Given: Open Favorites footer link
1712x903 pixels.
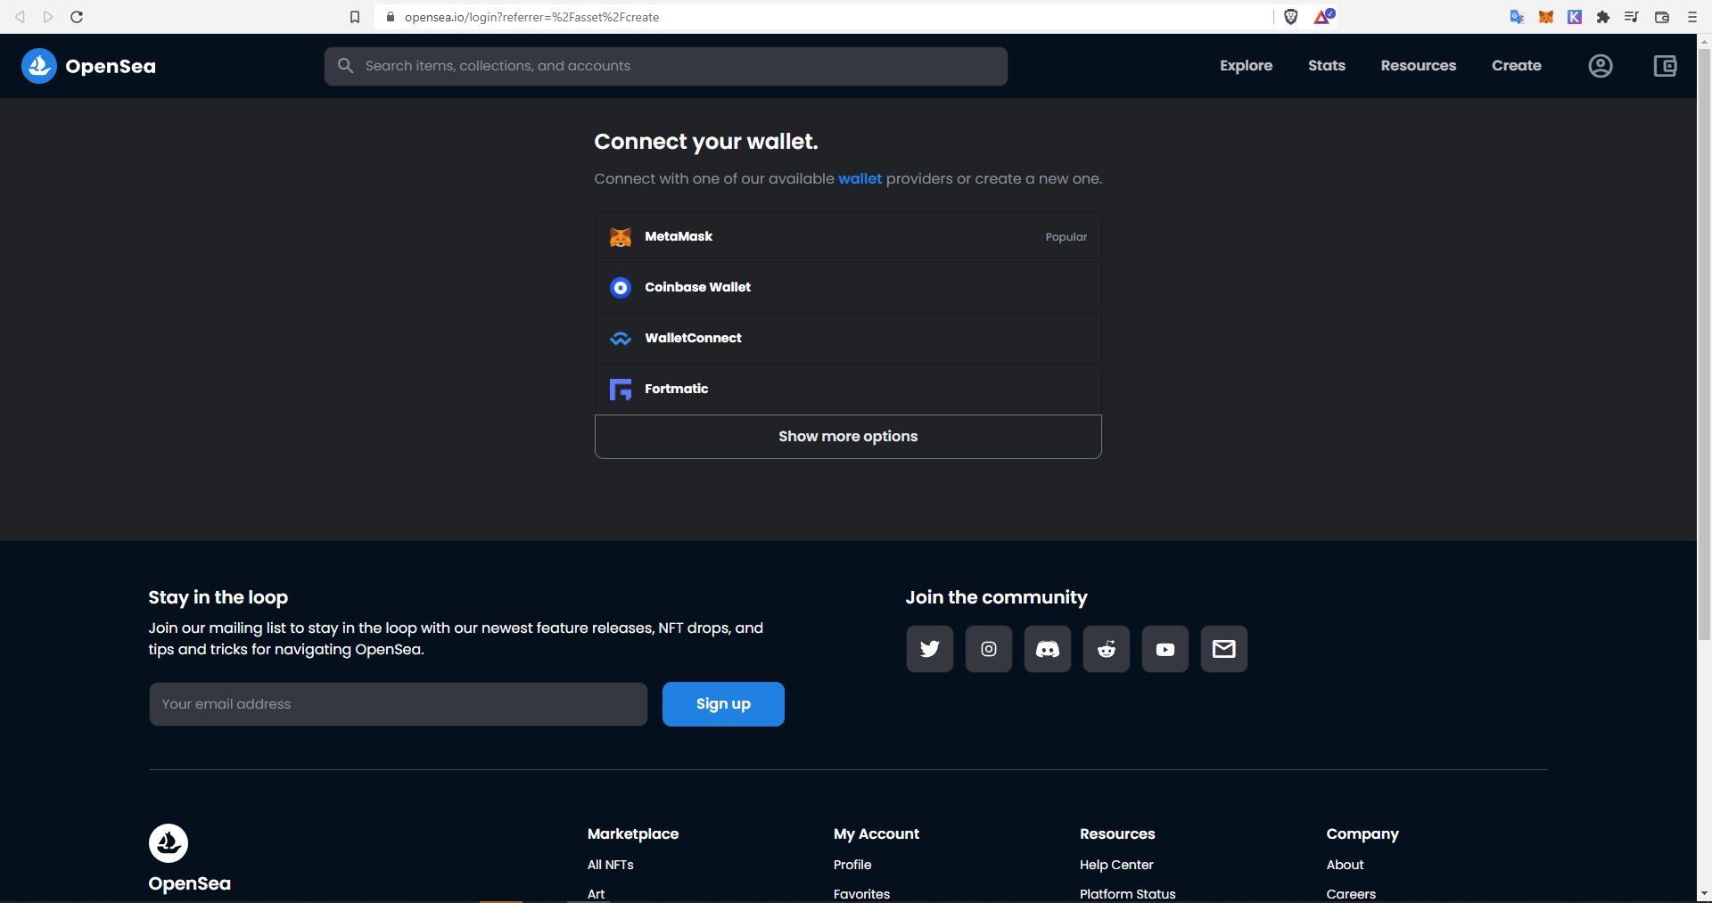Looking at the screenshot, I should 861,894.
